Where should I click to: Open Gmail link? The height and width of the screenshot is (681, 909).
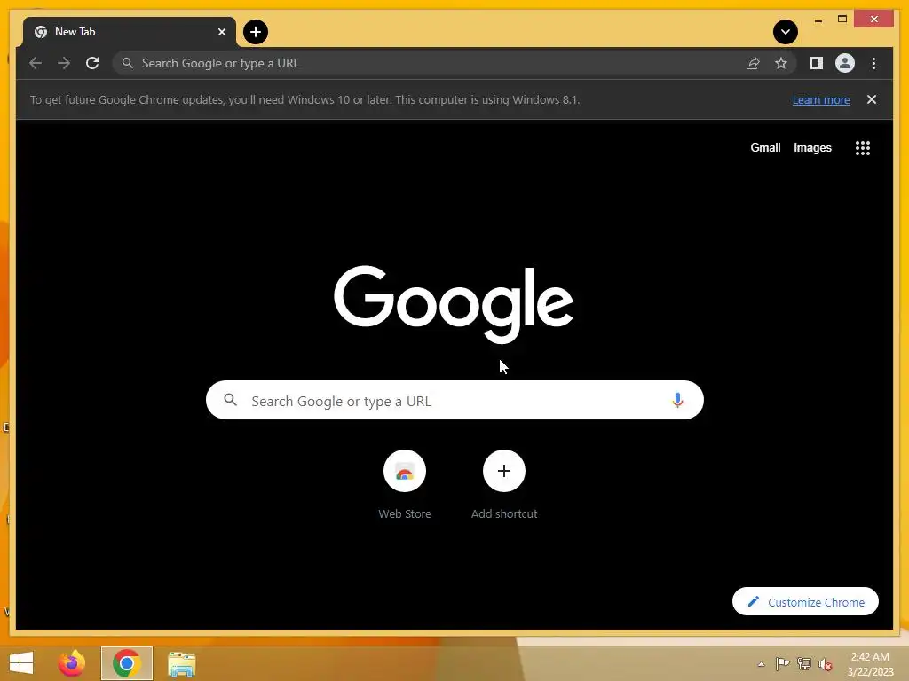point(765,148)
